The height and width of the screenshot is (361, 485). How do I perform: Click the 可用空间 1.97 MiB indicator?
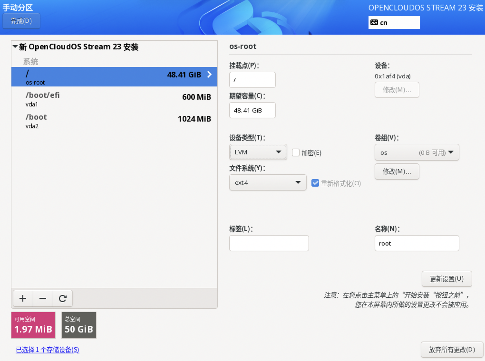(x=33, y=325)
